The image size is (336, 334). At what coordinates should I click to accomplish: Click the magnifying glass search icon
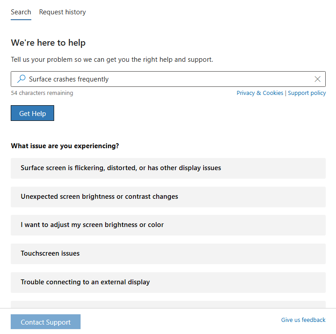pos(21,79)
